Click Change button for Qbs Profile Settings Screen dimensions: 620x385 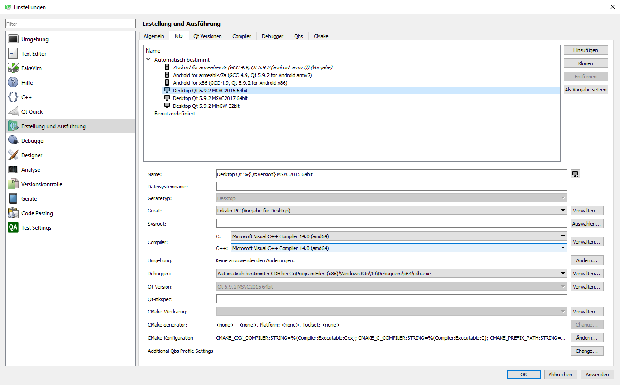coord(587,351)
